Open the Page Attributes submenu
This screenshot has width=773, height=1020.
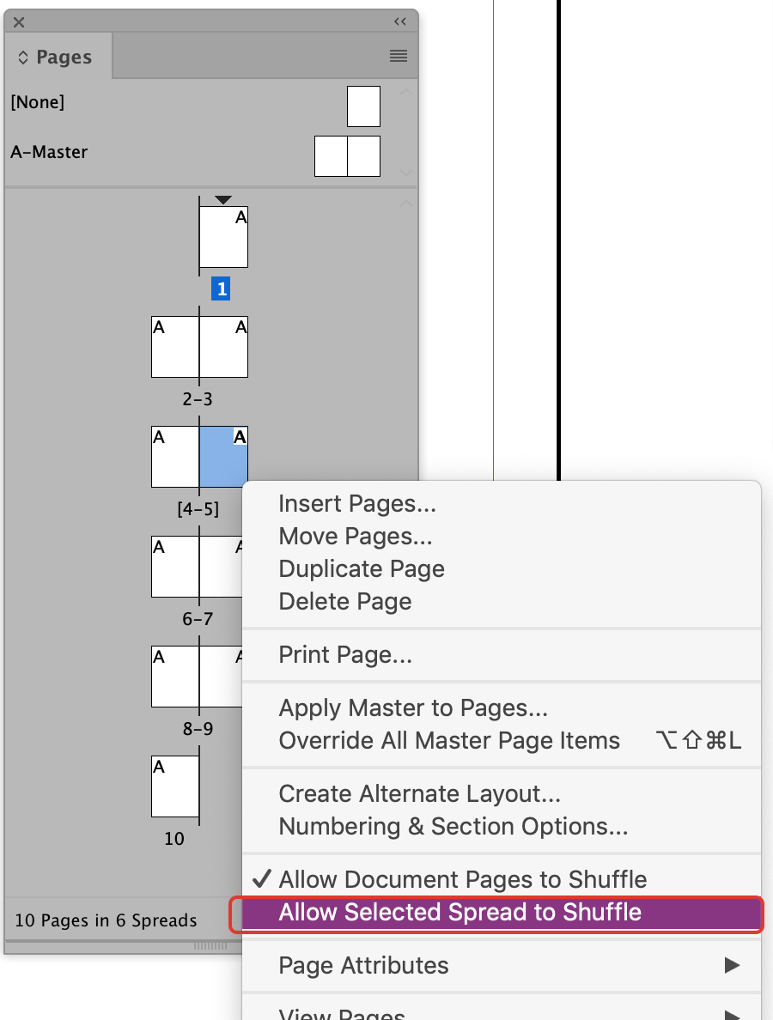click(363, 965)
